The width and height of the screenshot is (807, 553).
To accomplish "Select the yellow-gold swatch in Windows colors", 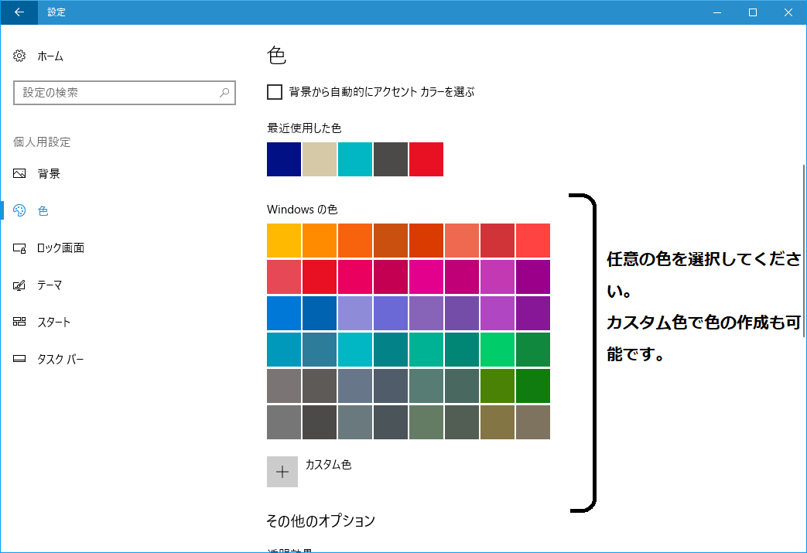I will (x=284, y=241).
